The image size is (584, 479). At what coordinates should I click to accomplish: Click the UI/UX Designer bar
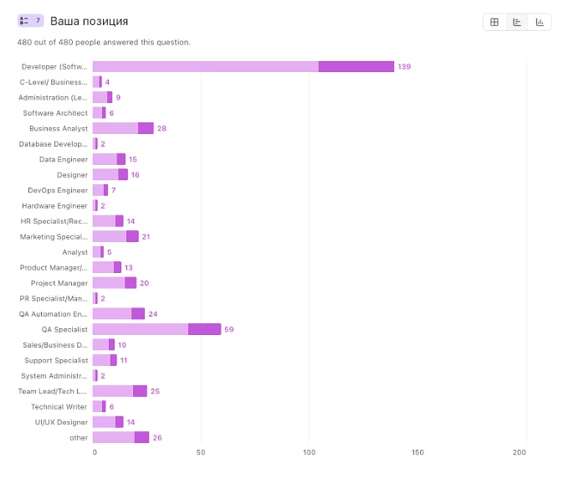coord(108,422)
